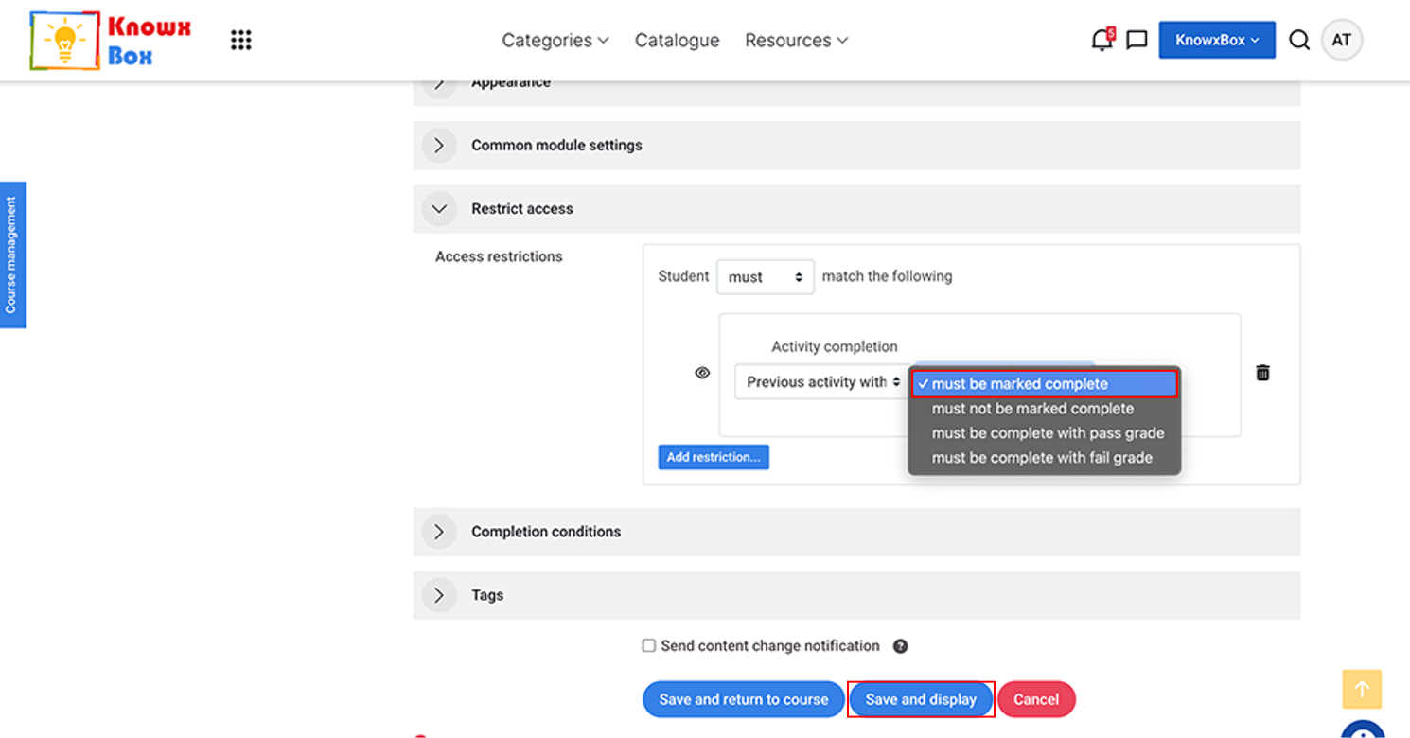Screen dimensions: 1410x738
Task: Click the Activity completion label
Action: (835, 346)
